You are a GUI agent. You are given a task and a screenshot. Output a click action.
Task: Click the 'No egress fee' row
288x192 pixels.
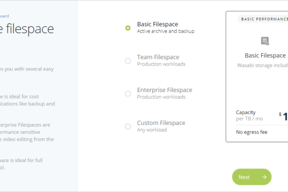pos(262,132)
